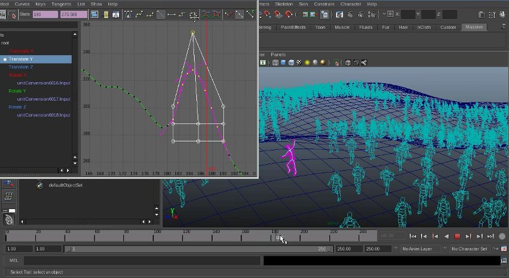The image size is (509, 278).
Task: Toggle the auto keyframe button
Action: pyautogui.click(x=502, y=237)
